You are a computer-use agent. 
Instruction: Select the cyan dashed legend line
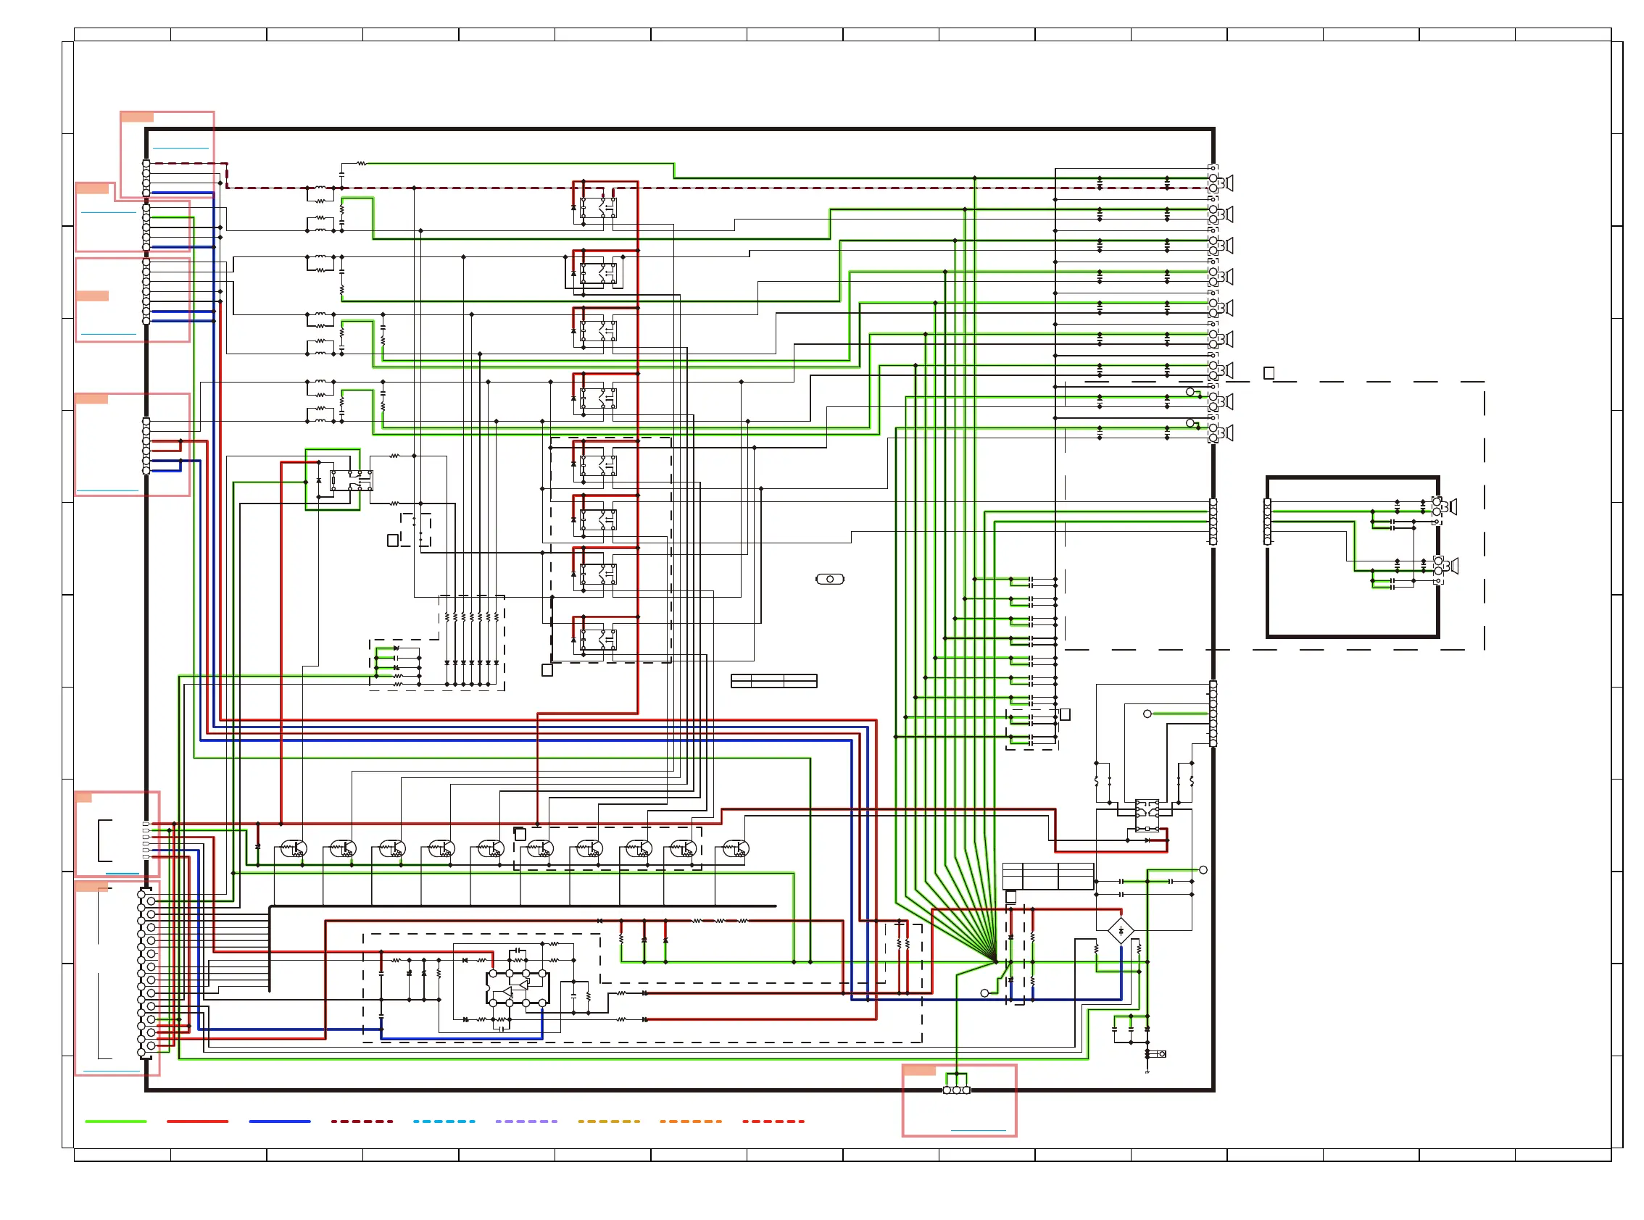pyautogui.click(x=444, y=1121)
